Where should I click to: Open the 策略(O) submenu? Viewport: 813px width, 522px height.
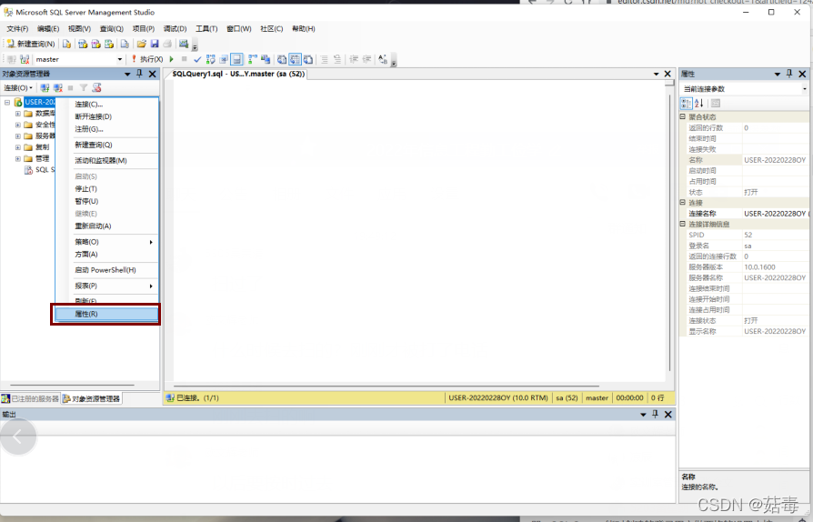(106, 242)
